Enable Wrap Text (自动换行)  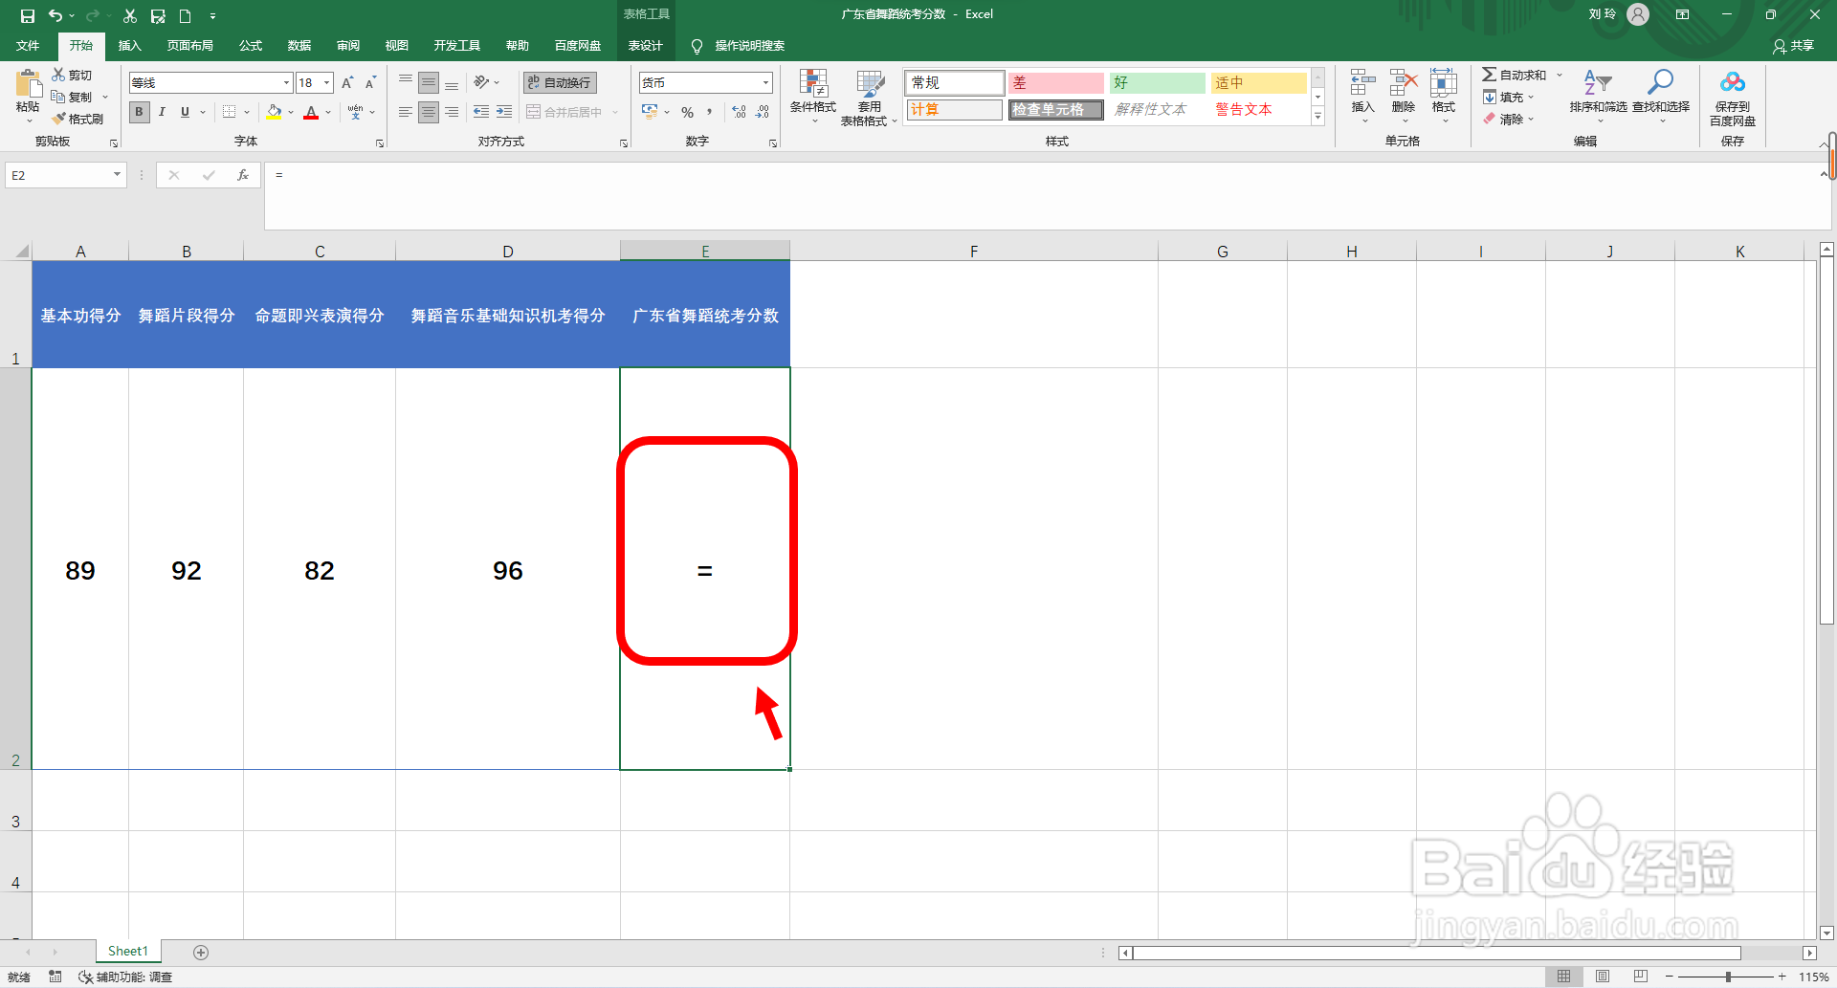tap(558, 82)
